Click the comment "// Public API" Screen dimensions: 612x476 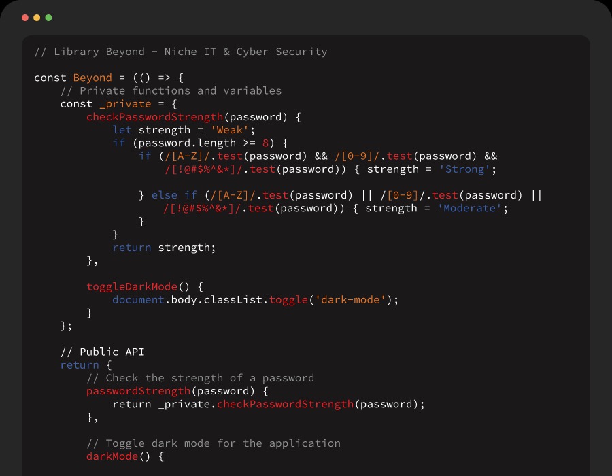tap(102, 352)
